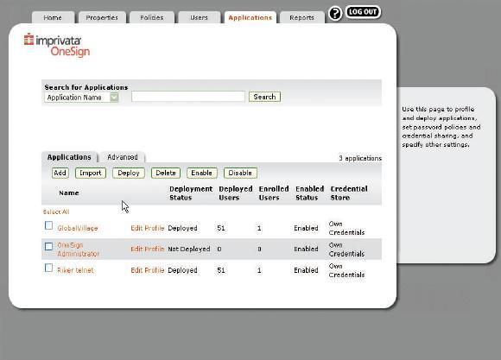
Task: Click Enabled status in GlobalVillage row
Action: 306,228
